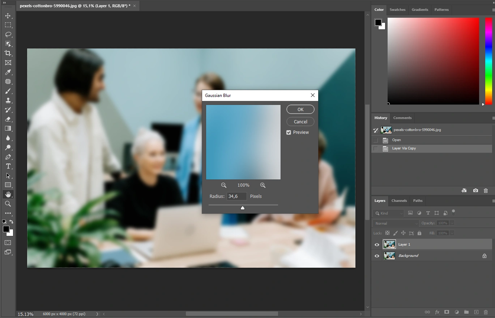The height and width of the screenshot is (318, 495).
Task: Click Cancel in Gaussian Blur dialog
Action: click(300, 122)
